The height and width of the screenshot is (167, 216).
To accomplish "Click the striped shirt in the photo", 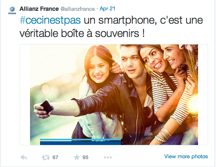I will point(164,90).
